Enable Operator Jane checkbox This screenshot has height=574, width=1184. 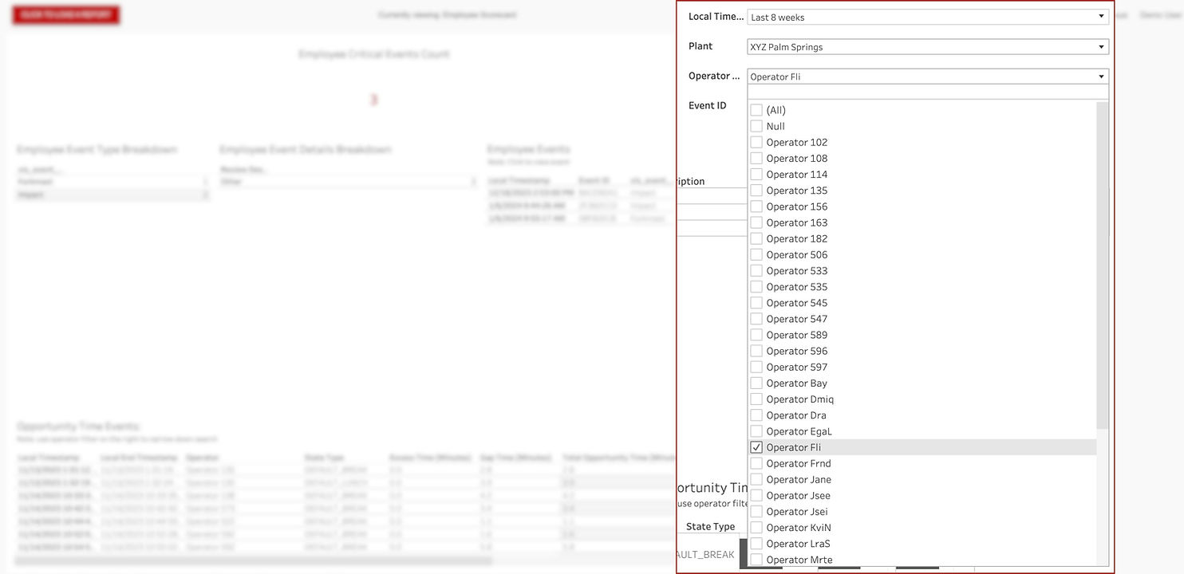(756, 479)
